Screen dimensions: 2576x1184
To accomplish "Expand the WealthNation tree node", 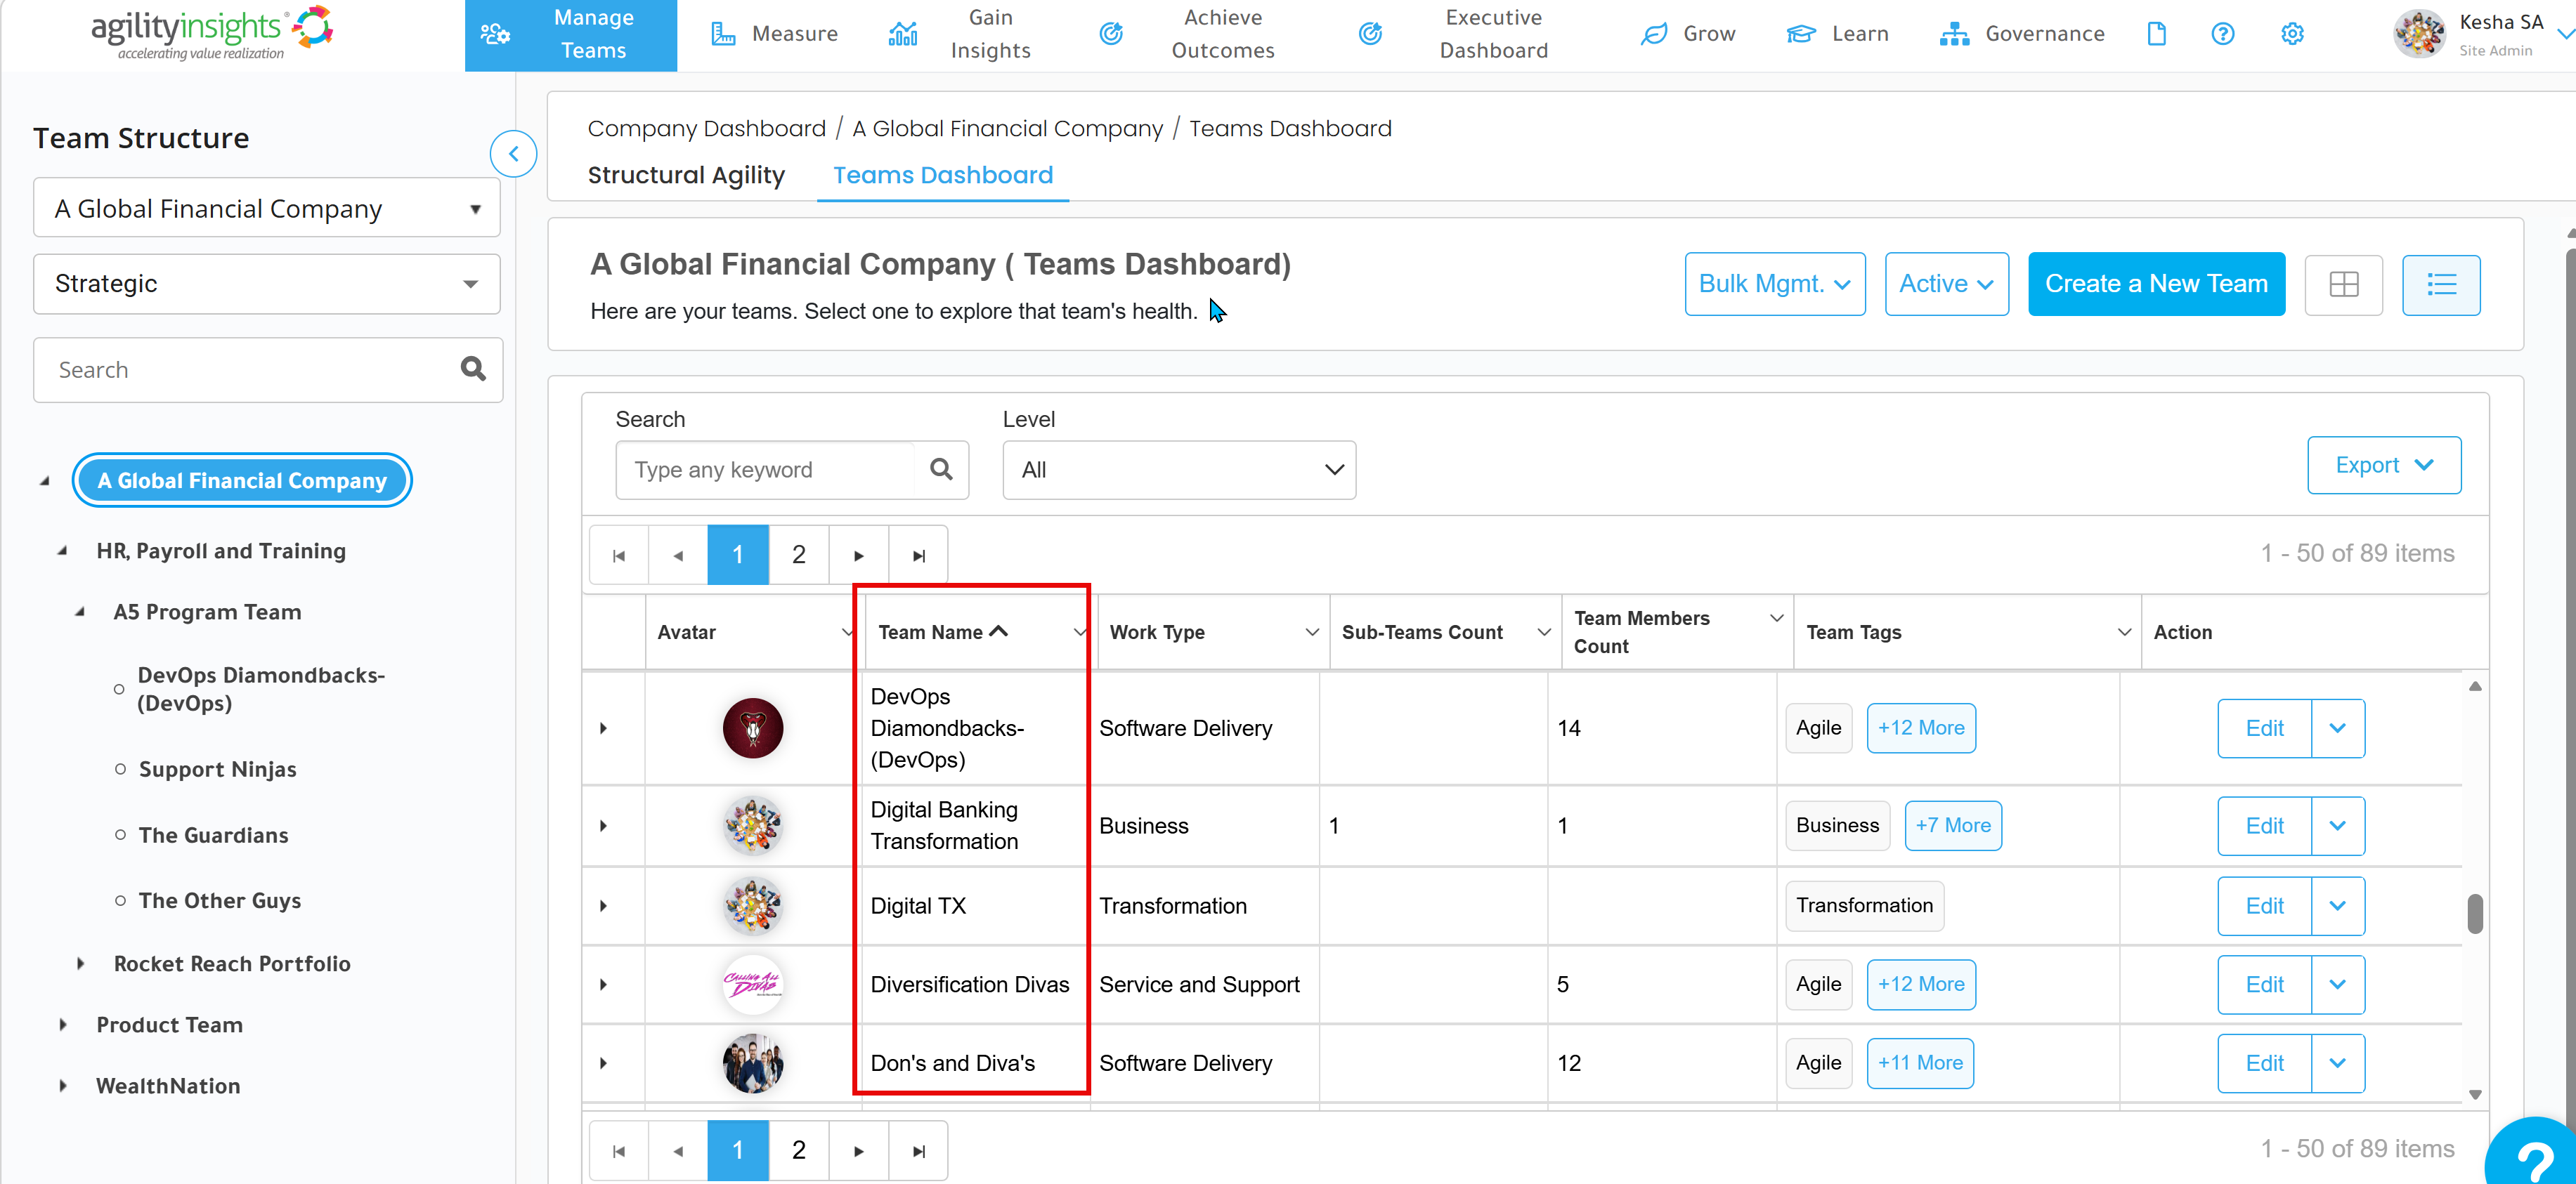I will (63, 1086).
